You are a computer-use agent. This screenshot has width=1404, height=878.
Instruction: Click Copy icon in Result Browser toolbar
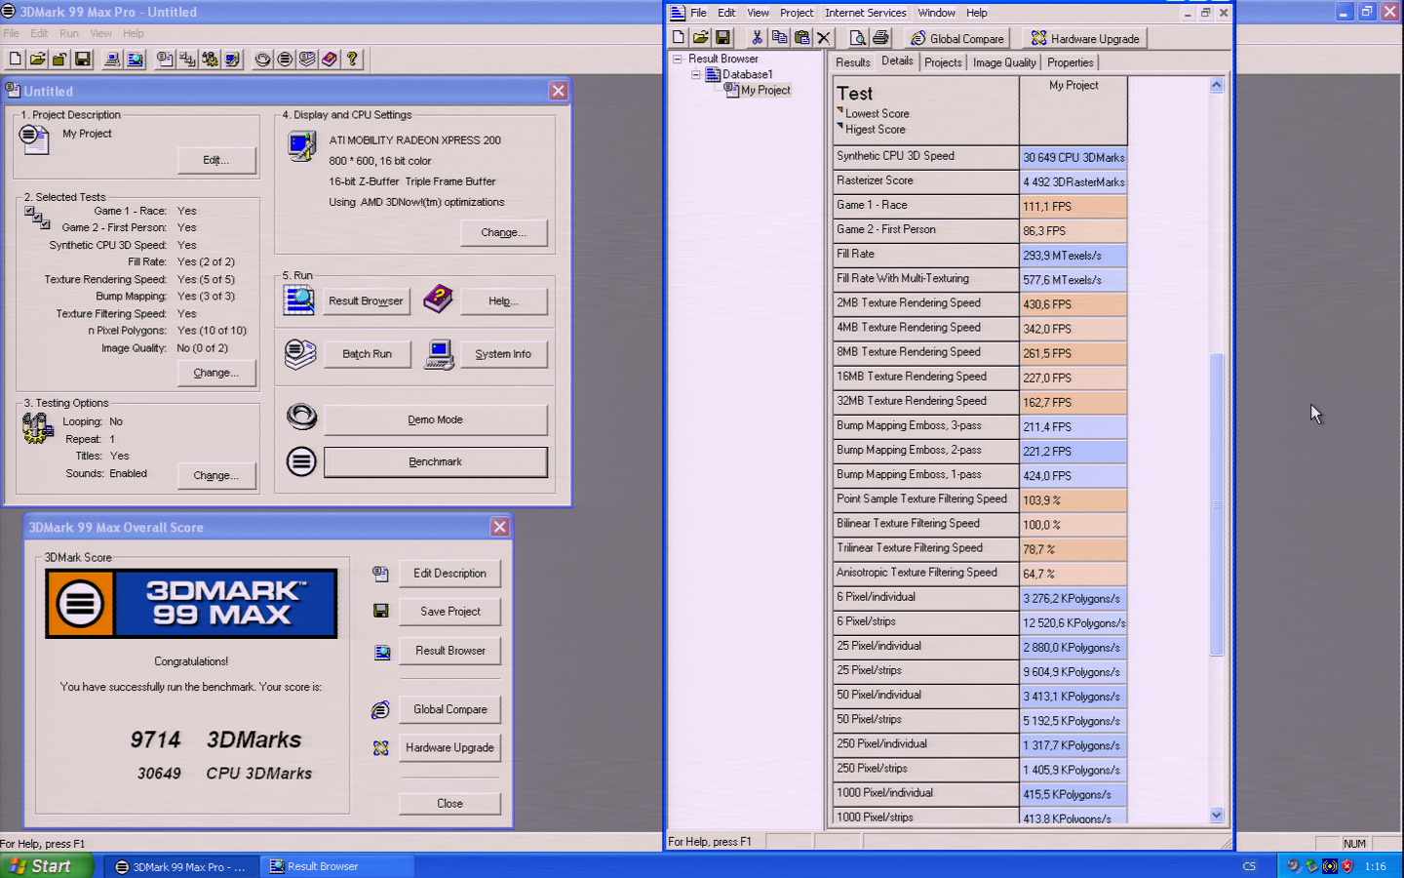click(x=779, y=37)
